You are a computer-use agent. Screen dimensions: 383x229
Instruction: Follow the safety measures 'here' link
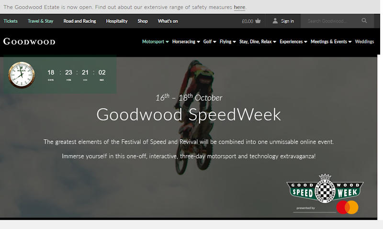(x=239, y=7)
